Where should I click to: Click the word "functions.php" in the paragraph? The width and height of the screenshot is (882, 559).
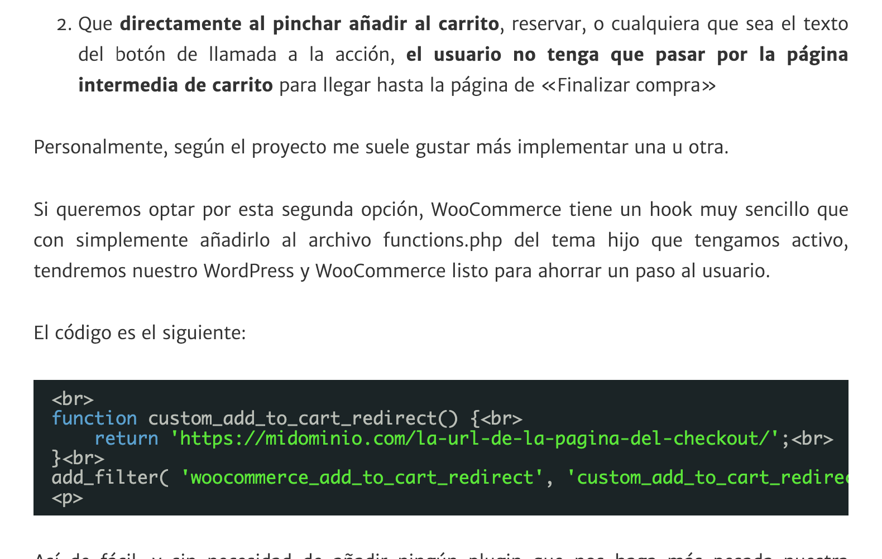click(x=443, y=240)
